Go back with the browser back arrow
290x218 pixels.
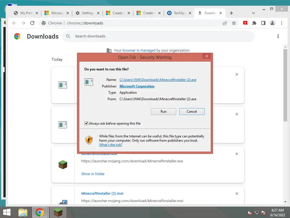click(x=14, y=23)
